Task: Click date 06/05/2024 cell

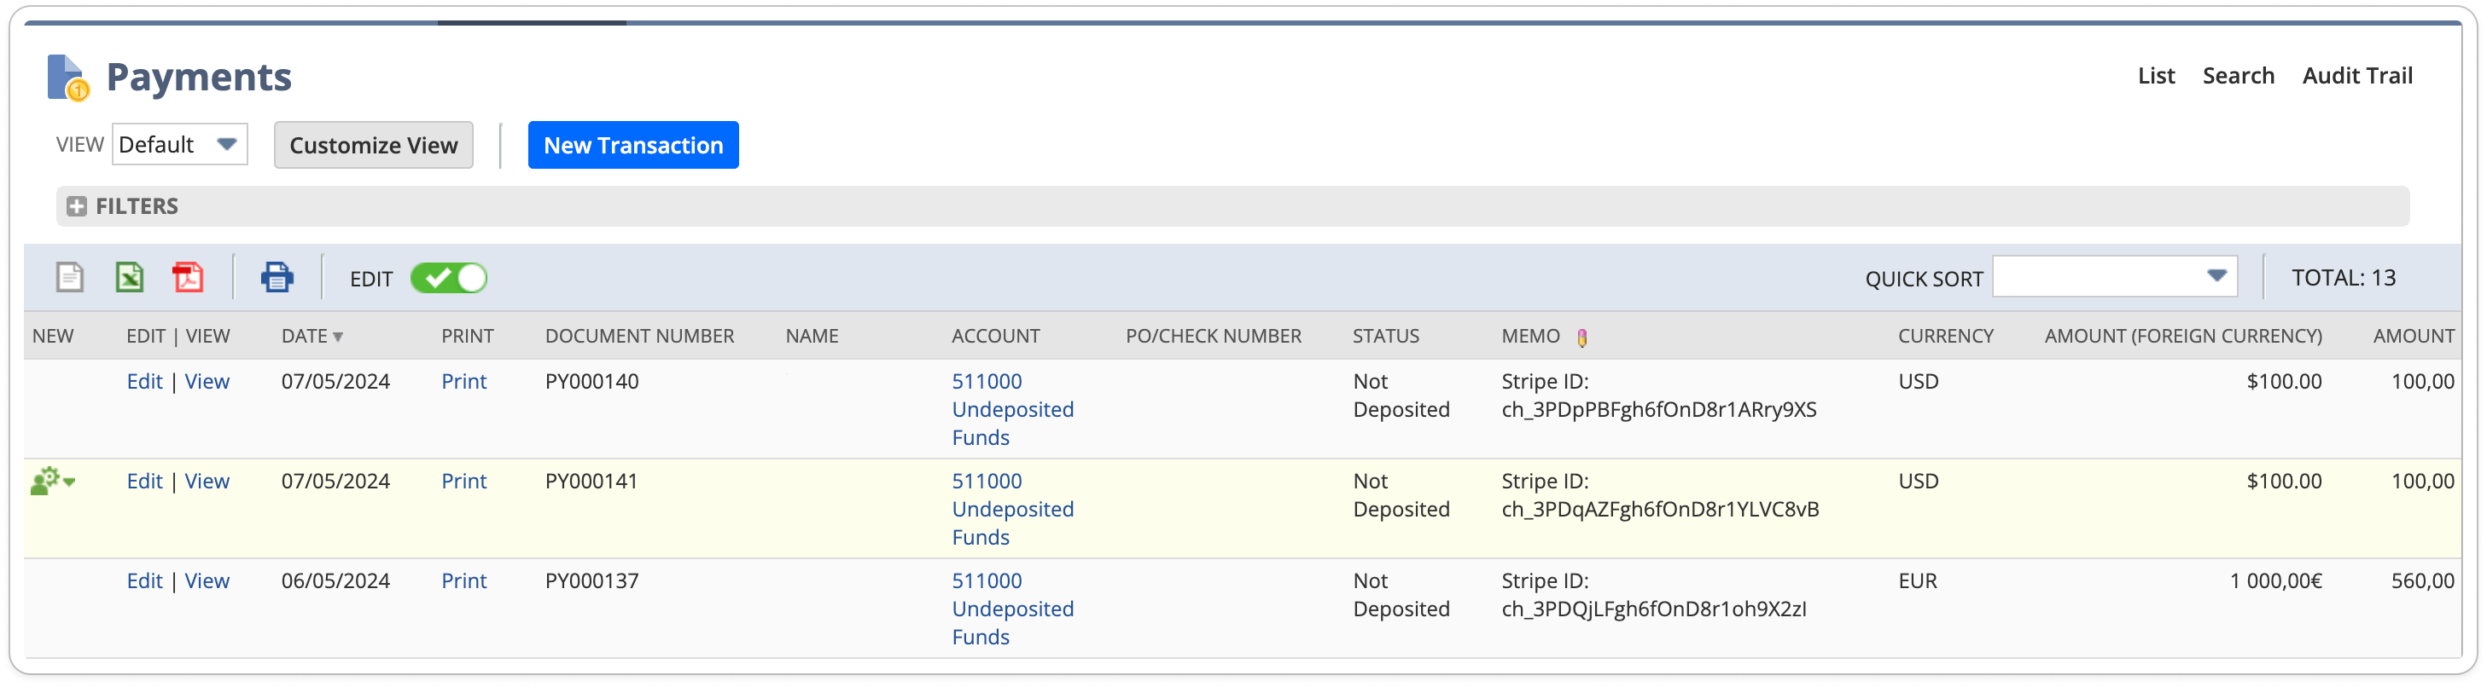Action: [x=335, y=581]
